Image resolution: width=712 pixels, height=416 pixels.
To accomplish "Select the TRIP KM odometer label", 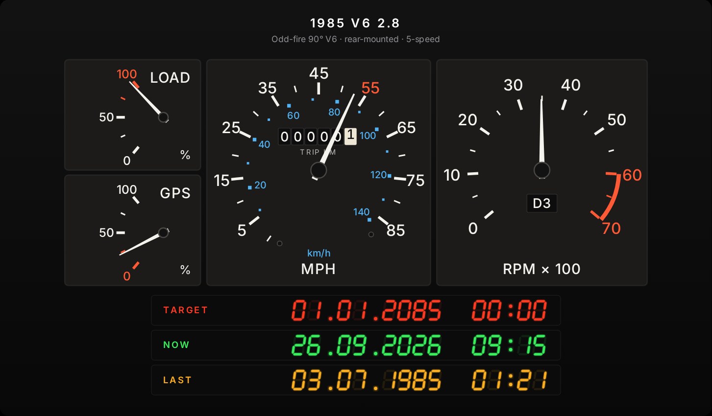I will (318, 152).
